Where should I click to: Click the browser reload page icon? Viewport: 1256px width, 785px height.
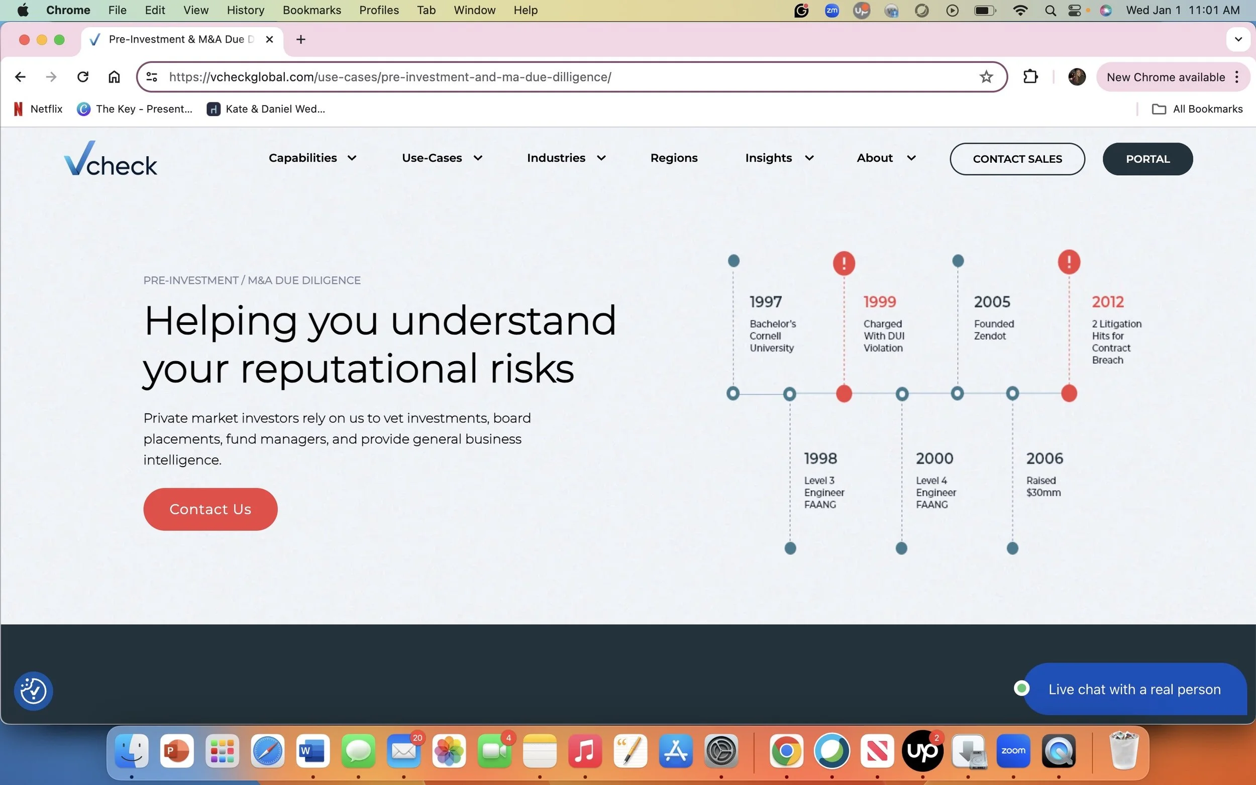pyautogui.click(x=82, y=77)
